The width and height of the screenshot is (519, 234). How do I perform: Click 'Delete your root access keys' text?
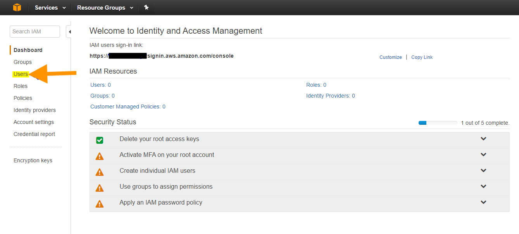click(x=159, y=139)
